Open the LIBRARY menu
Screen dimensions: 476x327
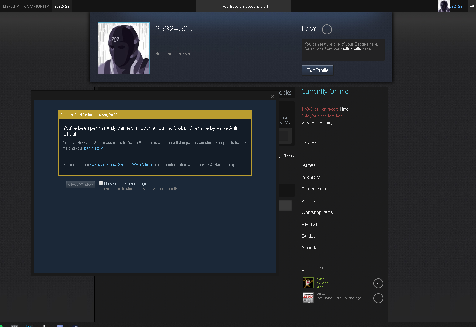pyautogui.click(x=11, y=6)
